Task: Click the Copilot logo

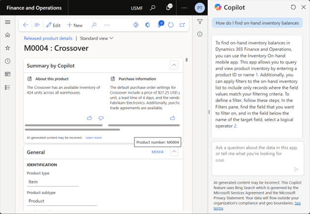Action: pyautogui.click(x=218, y=7)
